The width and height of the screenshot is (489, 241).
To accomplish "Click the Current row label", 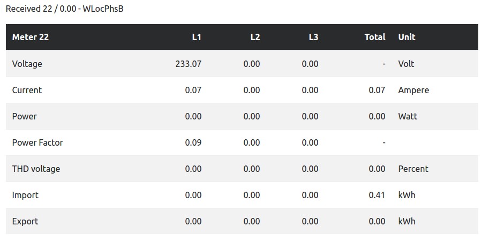I will tap(27, 90).
